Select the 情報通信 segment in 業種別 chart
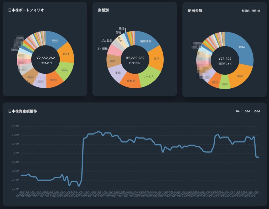The height and width of the screenshot is (209, 269). [146, 41]
